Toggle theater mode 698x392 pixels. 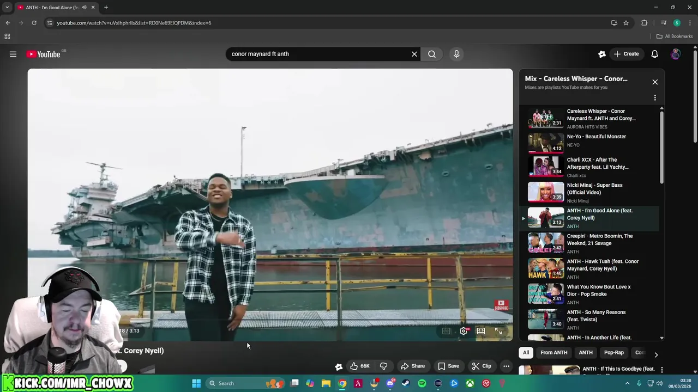pyautogui.click(x=481, y=331)
